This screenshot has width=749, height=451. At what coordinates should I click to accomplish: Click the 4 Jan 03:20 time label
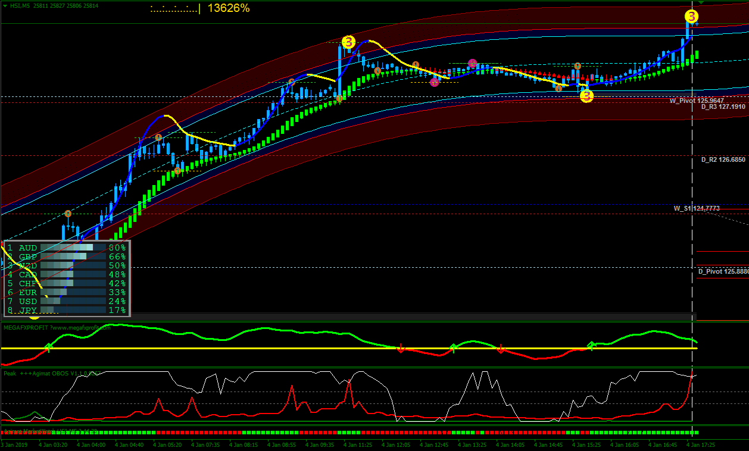(53, 444)
